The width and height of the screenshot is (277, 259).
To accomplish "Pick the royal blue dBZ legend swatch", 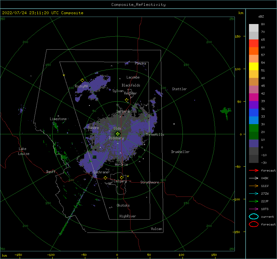I will coord(254,113).
